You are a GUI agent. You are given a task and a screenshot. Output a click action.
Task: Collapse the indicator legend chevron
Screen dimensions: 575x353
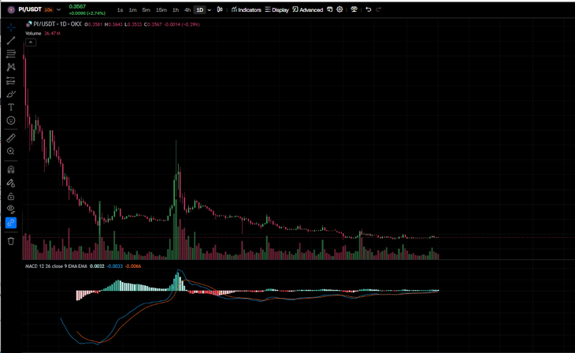click(x=31, y=43)
